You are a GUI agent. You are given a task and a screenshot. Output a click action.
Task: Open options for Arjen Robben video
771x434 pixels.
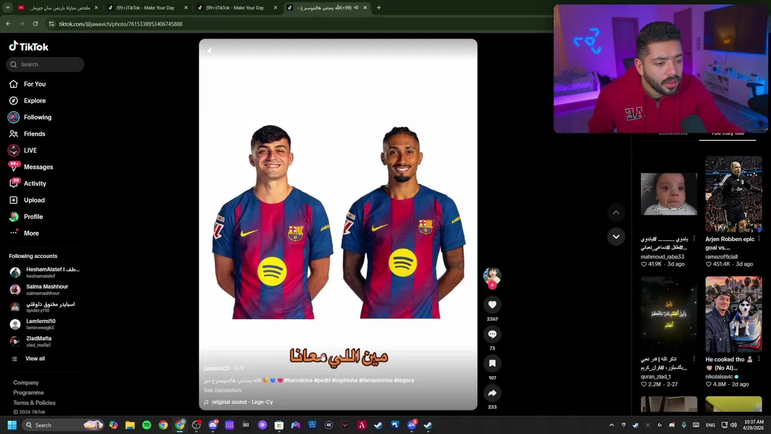(x=759, y=239)
